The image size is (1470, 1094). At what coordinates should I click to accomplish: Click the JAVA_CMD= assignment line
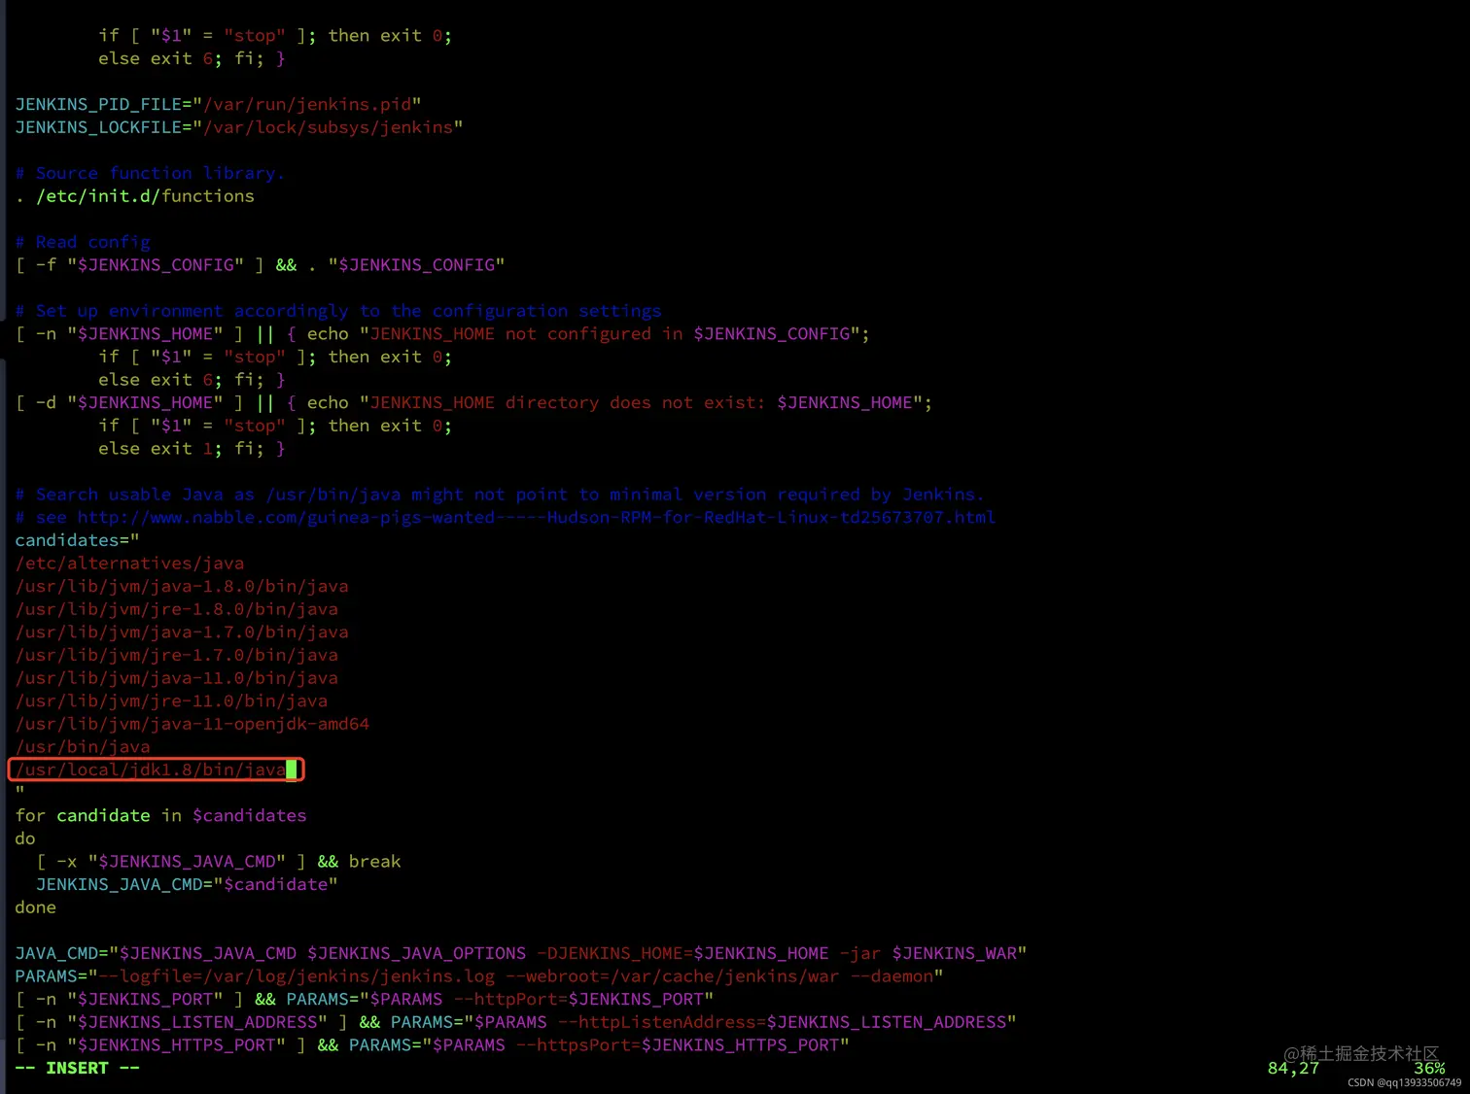521,954
